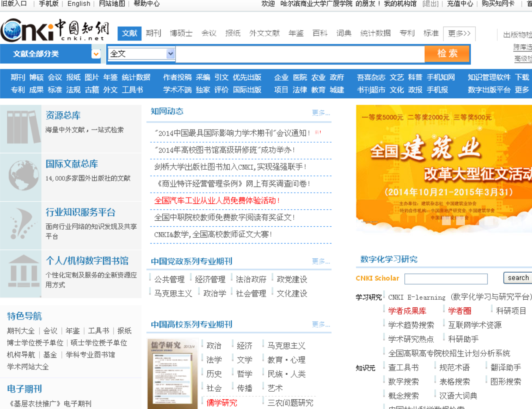Open 我的机构馆 link
532x409 pixels.
(x=400, y=4)
